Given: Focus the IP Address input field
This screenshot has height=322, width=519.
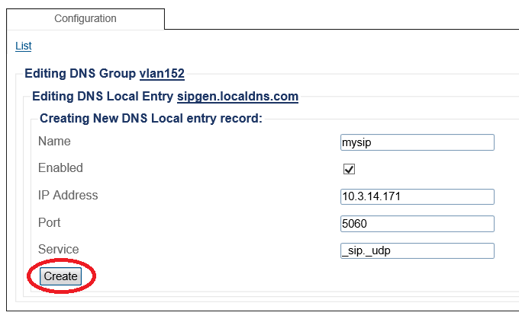Looking at the screenshot, I should tap(417, 196).
